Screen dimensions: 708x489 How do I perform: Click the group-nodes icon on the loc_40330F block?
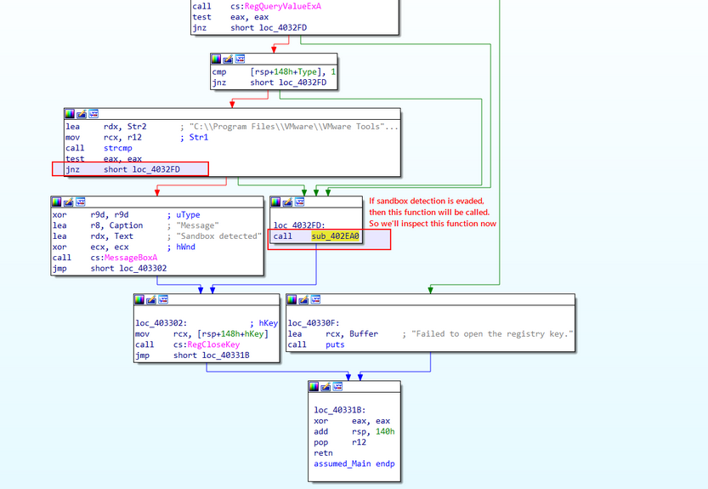[316, 299]
